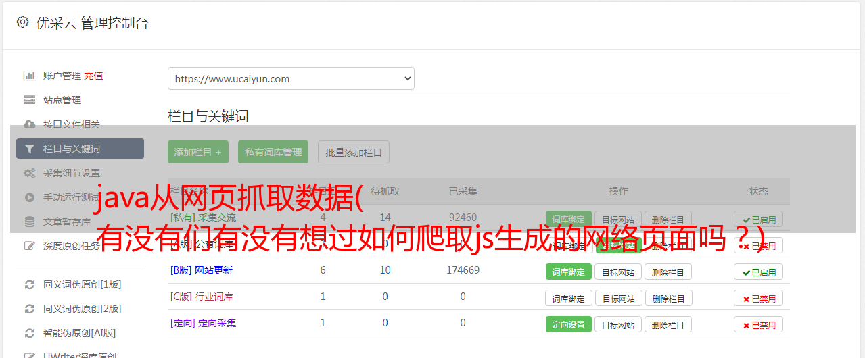
Task: Click the 栏目与关键词 page heading
Action: pos(208,116)
